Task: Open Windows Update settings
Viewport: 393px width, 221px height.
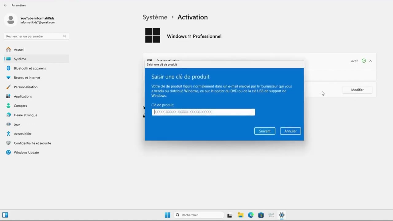Action: click(x=36, y=153)
